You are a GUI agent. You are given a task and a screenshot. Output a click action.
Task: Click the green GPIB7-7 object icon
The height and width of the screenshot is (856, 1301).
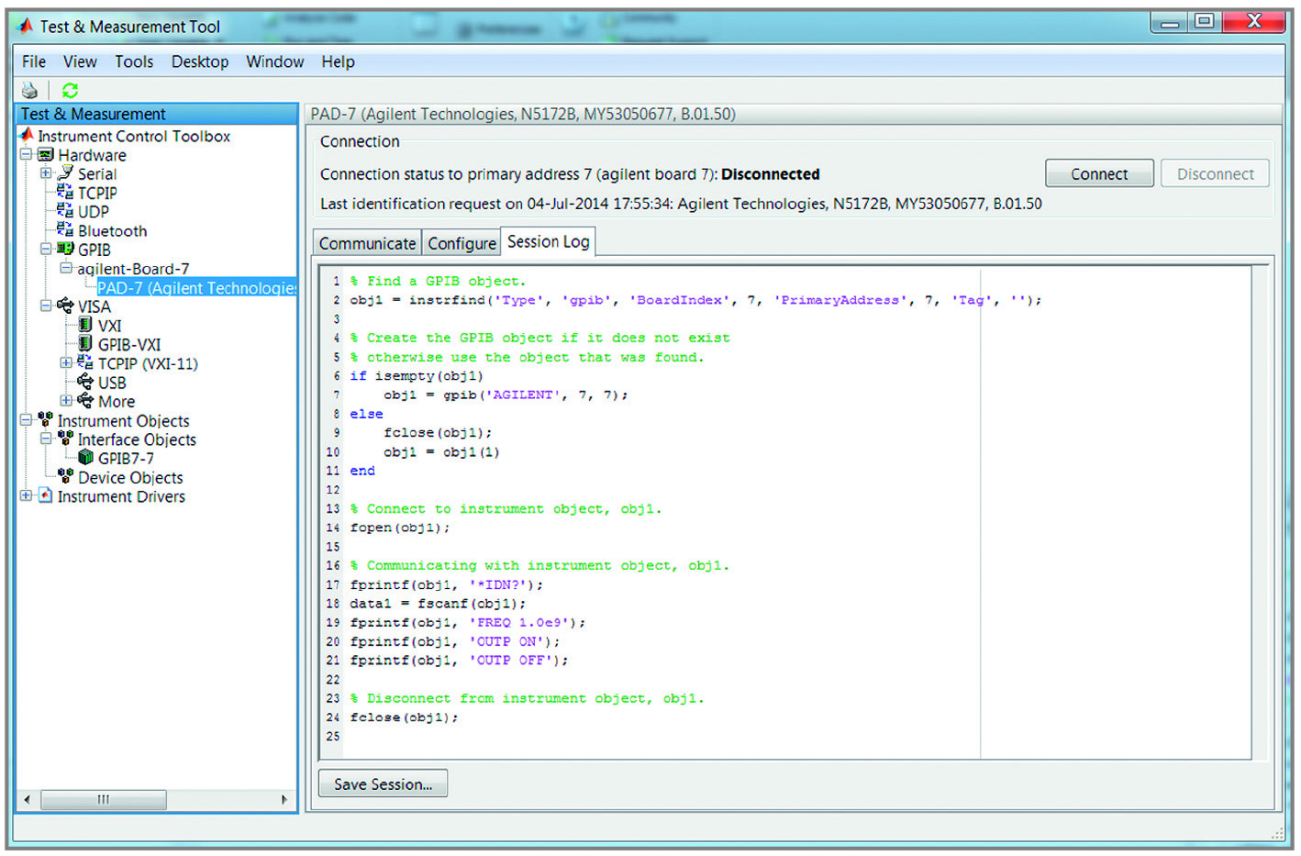[x=85, y=457]
